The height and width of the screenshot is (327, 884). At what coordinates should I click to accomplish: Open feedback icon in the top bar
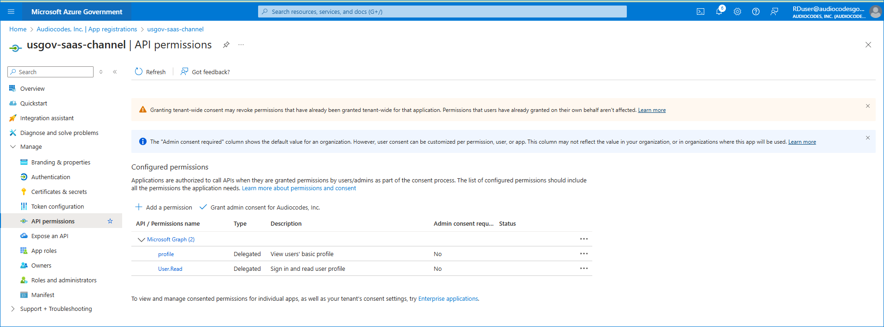click(774, 12)
